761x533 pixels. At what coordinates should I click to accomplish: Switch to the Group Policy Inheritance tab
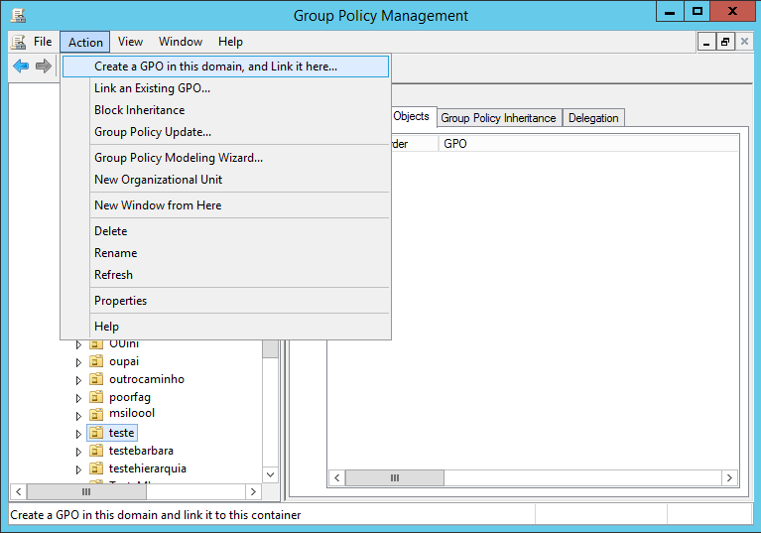click(x=498, y=118)
